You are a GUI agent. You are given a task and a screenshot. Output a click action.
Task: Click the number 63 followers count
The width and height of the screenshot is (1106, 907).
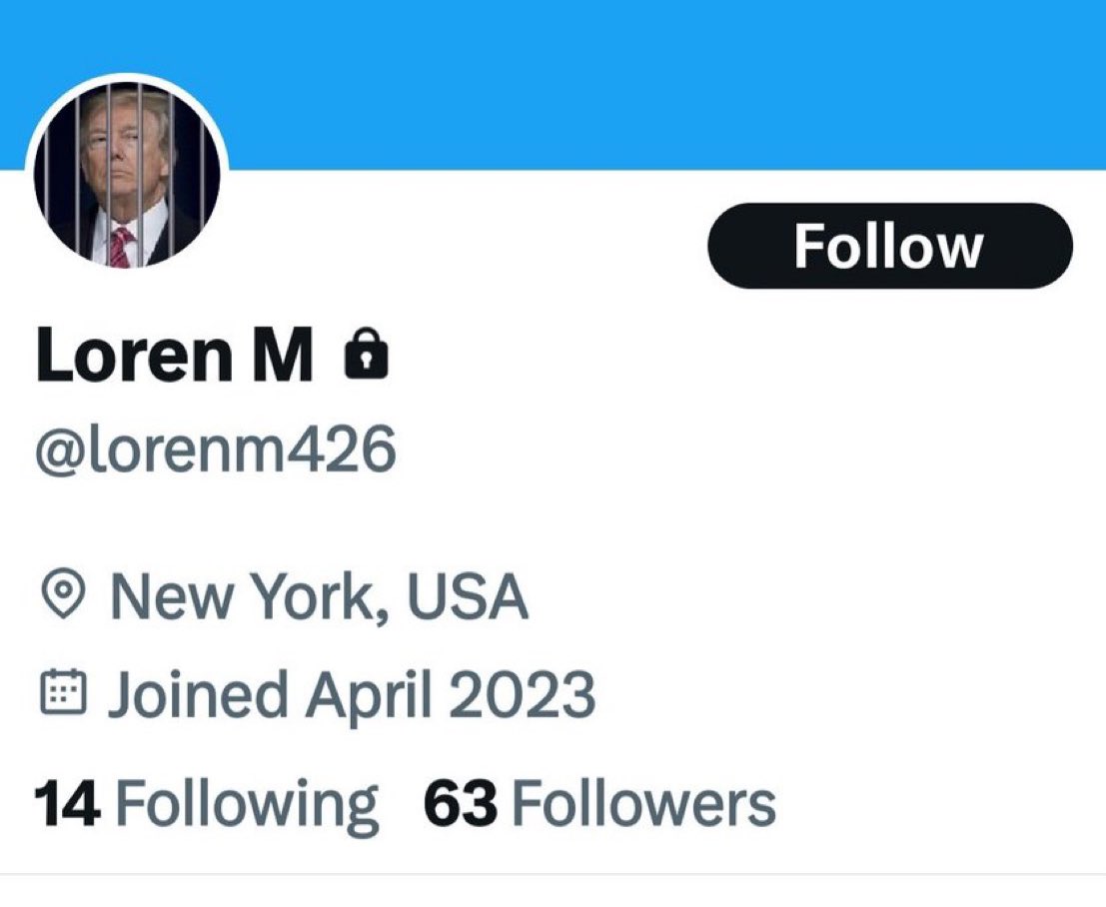click(460, 803)
